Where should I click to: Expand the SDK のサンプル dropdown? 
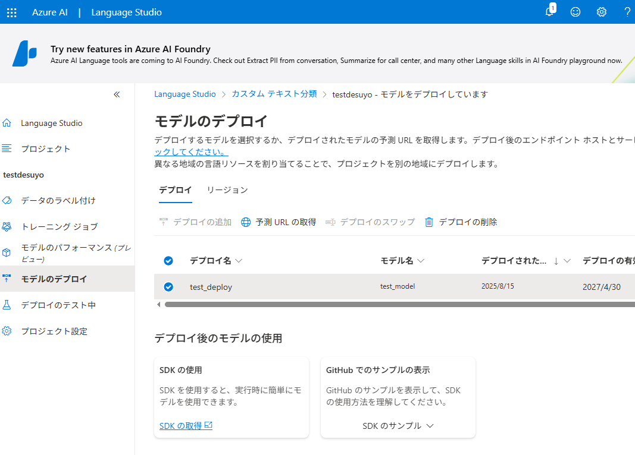tap(398, 426)
